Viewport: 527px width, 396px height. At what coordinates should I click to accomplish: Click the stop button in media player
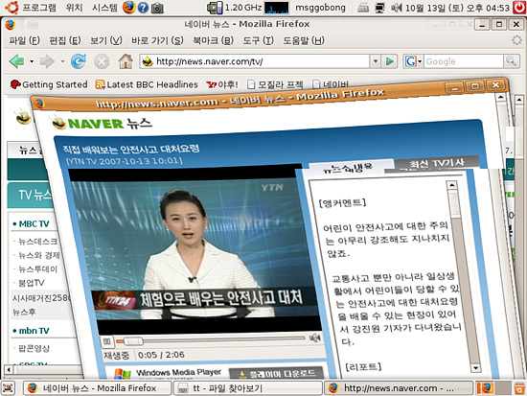click(107, 341)
